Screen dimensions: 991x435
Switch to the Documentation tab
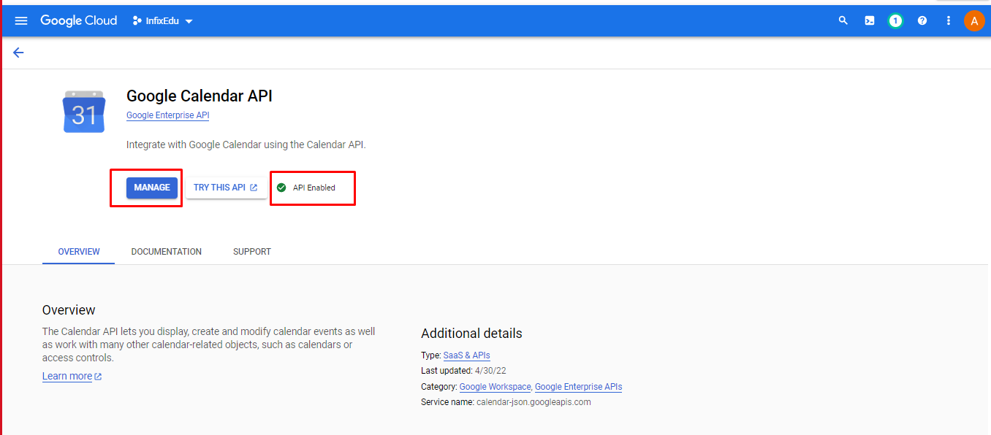pyautogui.click(x=167, y=252)
